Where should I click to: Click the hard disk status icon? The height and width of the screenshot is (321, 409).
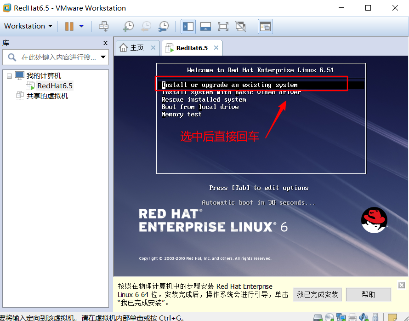tap(318, 317)
